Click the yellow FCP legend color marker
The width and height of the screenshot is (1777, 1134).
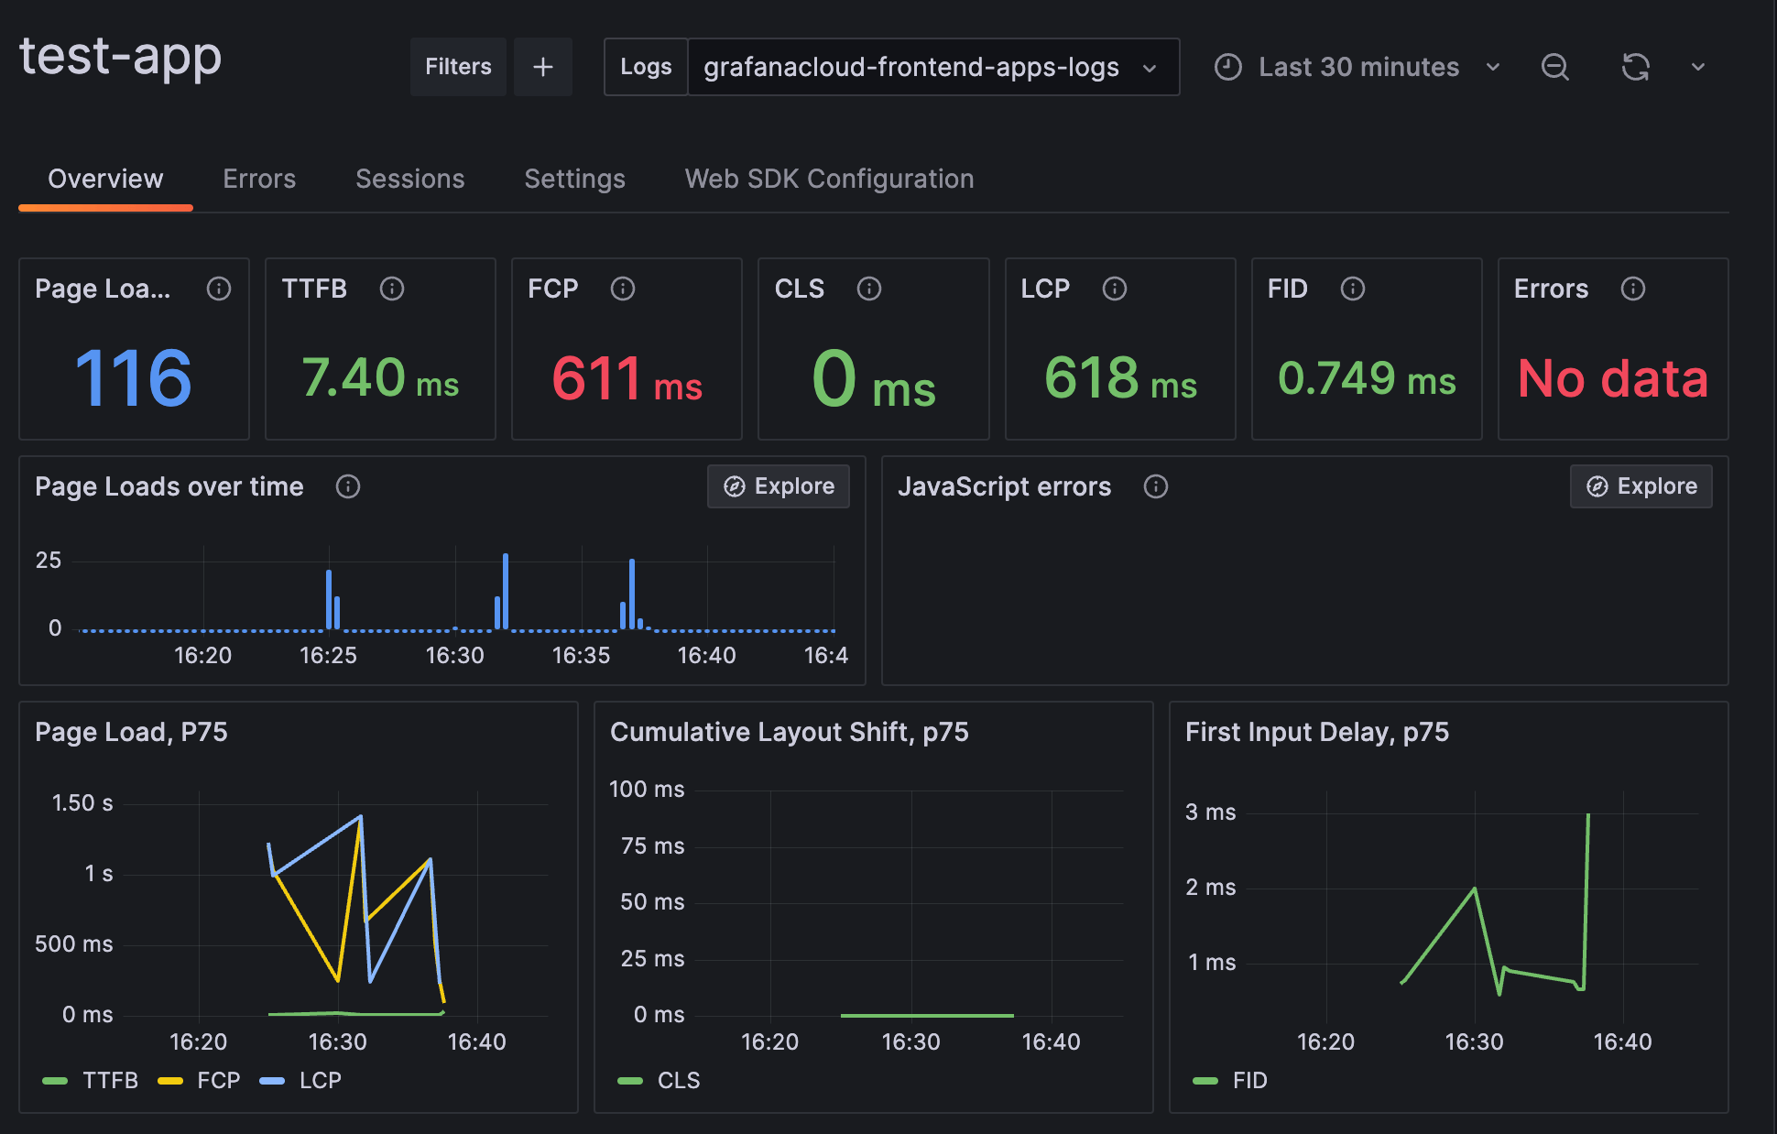click(172, 1080)
